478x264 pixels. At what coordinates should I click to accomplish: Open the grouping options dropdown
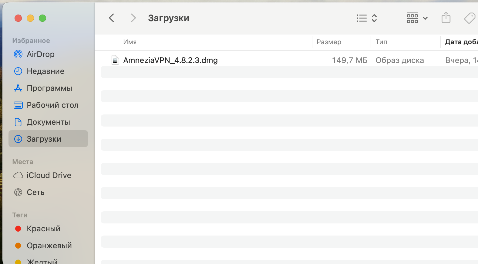point(417,18)
